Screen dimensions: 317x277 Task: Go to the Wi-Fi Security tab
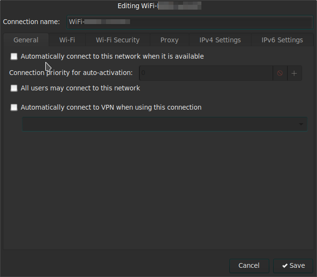118,40
